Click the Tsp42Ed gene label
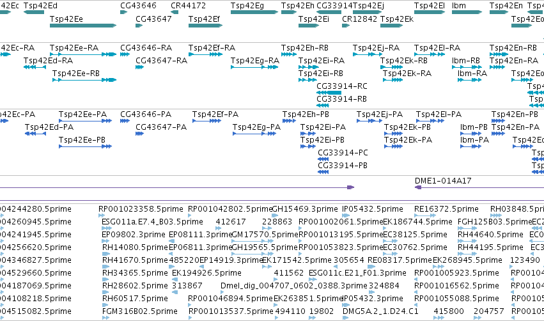 (40, 6)
